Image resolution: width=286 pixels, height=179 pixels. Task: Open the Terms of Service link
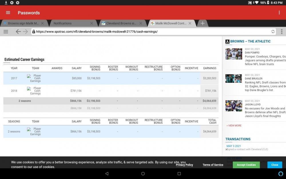(213, 165)
